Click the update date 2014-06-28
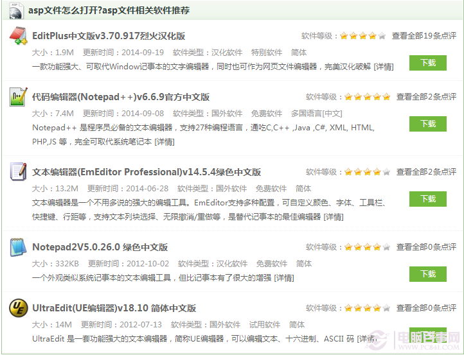The width and height of the screenshot is (464, 355). 147,189
